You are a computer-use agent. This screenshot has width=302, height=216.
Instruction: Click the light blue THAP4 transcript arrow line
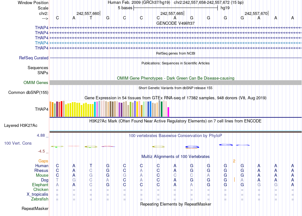point(175,43)
